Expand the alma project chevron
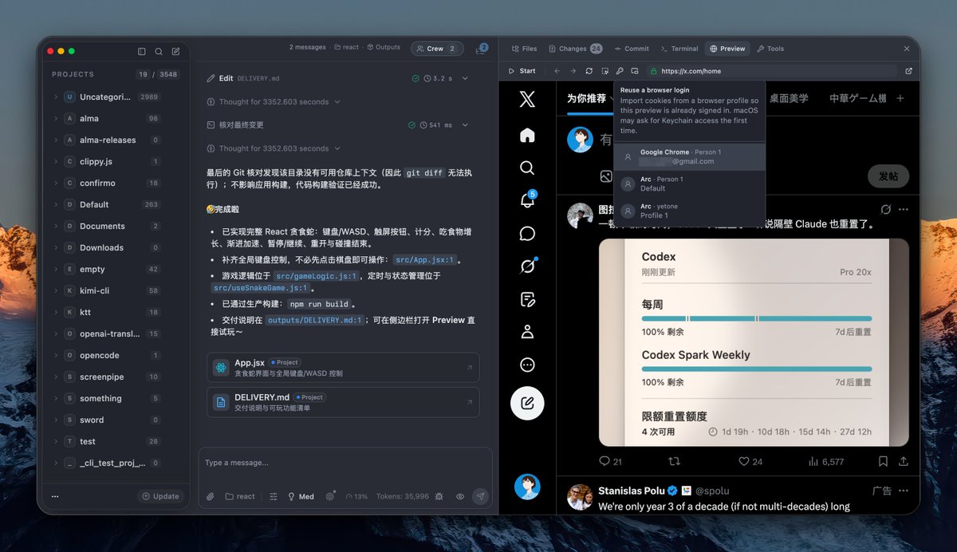Screen dimensions: 957x552 [56, 118]
